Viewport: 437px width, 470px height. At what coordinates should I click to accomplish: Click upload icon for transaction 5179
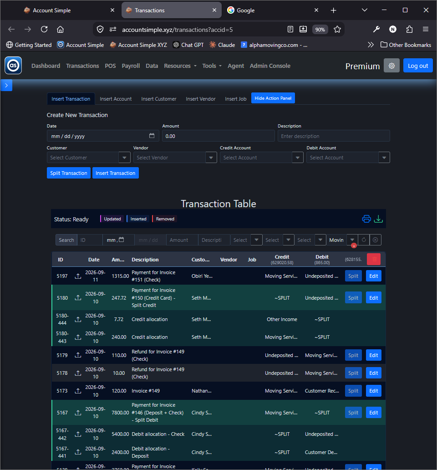[78, 355]
